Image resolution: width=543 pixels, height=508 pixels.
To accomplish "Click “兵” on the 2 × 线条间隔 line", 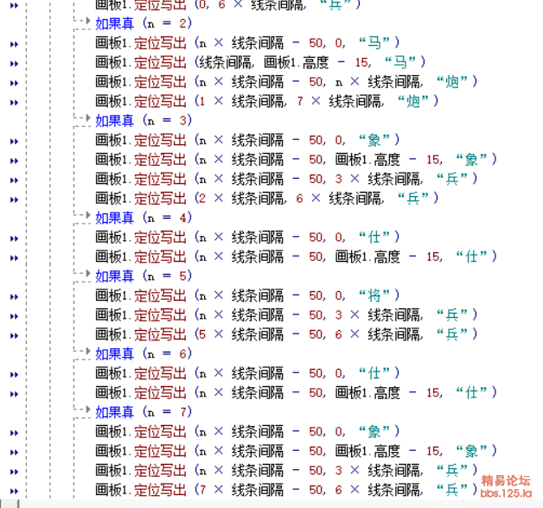I will 413,199.
